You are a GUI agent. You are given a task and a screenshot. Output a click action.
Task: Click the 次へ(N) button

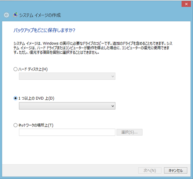click(x=150, y=170)
